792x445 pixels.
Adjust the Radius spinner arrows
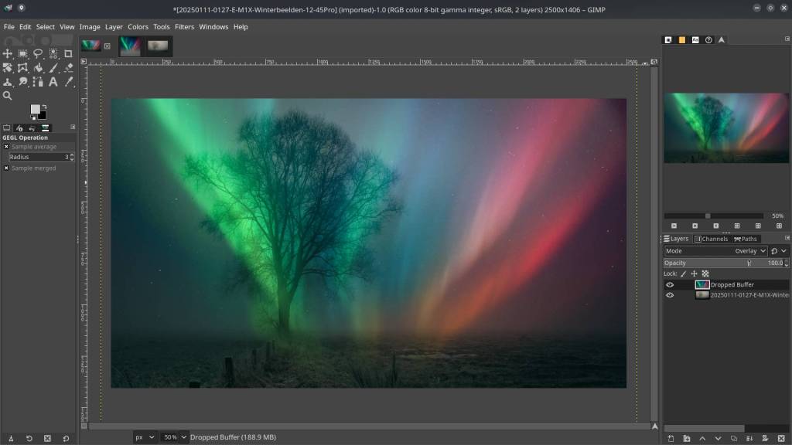72,157
